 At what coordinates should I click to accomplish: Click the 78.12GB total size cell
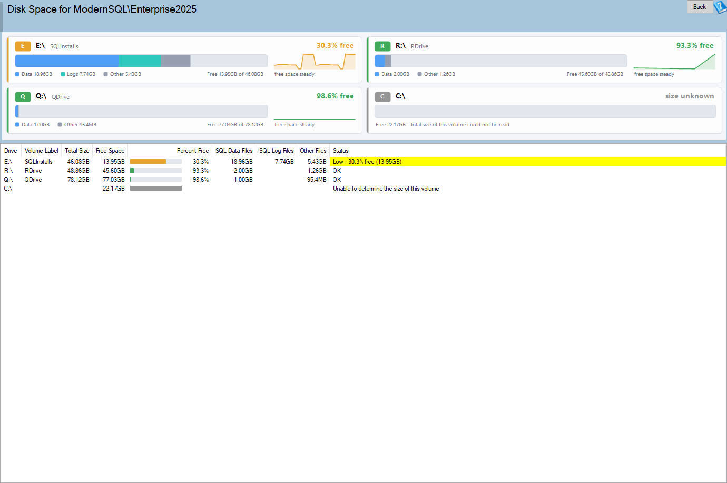(78, 180)
